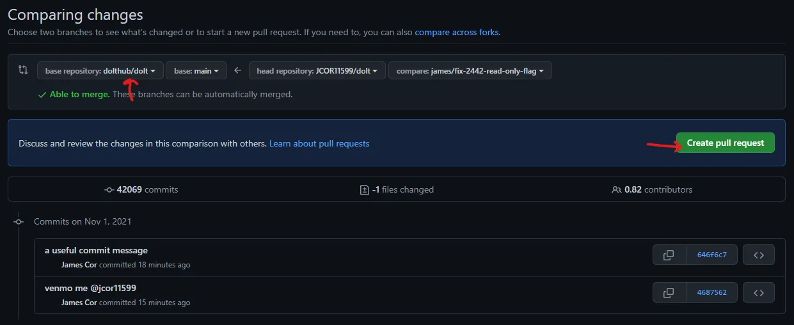Copy SHA for commit 4687562
Image resolution: width=794 pixels, height=325 pixels.
[669, 292]
